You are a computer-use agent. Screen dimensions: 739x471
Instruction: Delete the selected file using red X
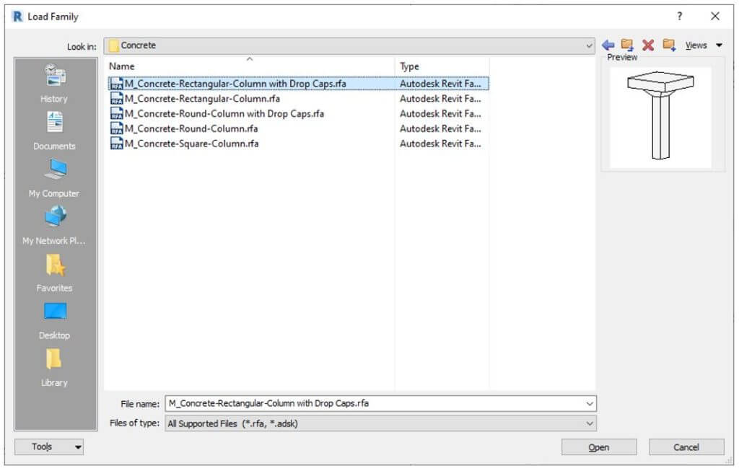(646, 44)
